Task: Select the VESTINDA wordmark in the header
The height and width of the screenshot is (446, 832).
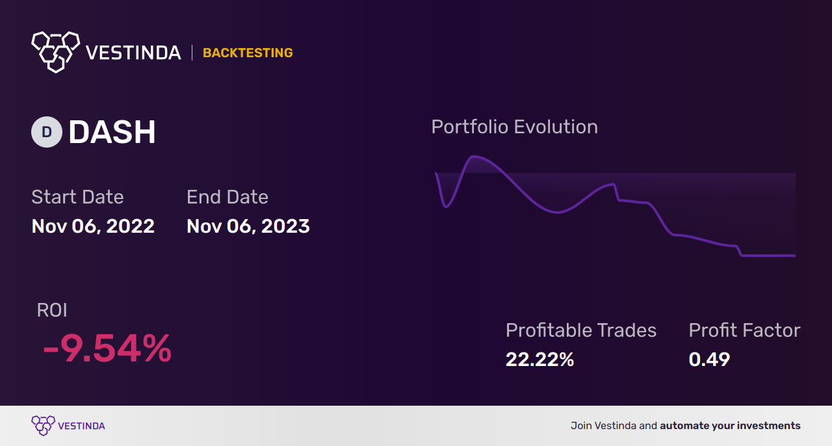Action: coord(133,53)
